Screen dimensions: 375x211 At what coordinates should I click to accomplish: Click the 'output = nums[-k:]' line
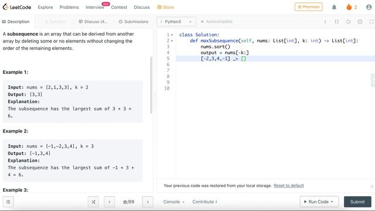click(224, 53)
